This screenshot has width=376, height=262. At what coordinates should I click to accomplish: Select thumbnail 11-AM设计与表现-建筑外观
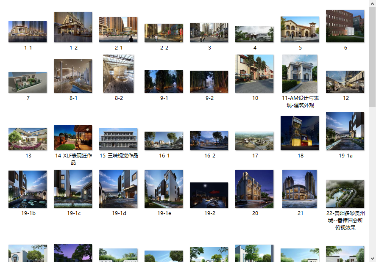[x=300, y=74]
